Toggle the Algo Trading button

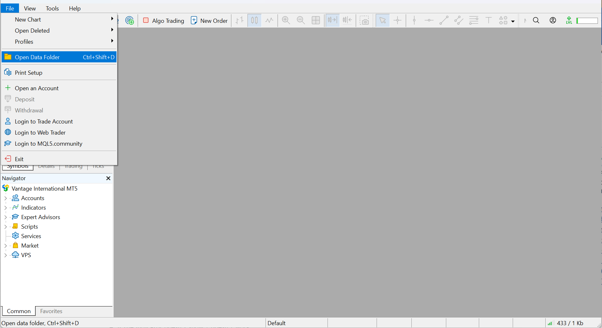pos(163,21)
